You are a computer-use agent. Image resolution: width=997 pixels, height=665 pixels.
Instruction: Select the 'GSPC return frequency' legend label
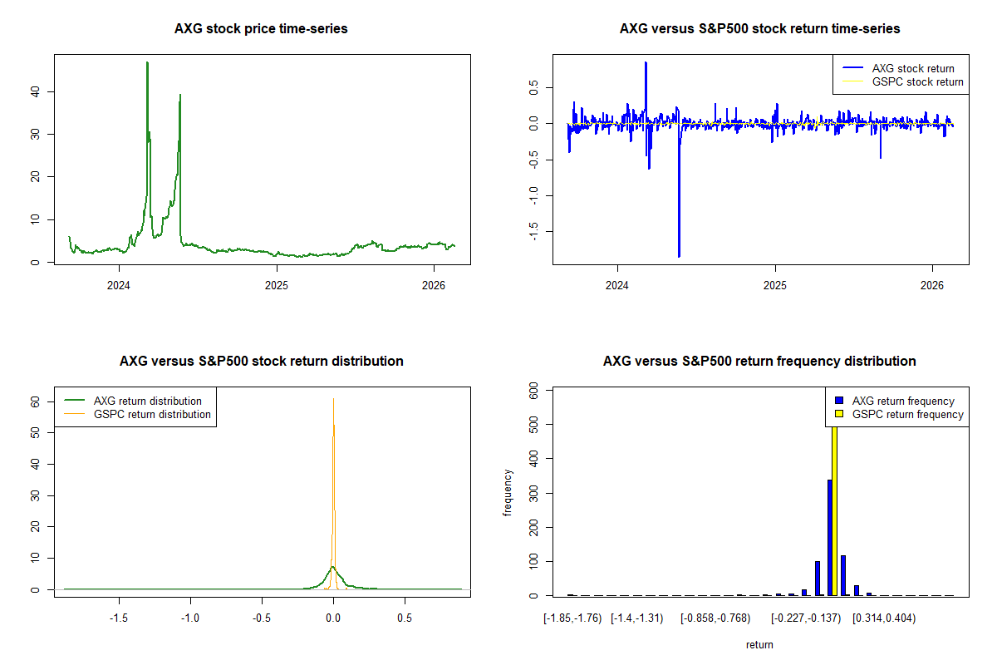(908, 414)
